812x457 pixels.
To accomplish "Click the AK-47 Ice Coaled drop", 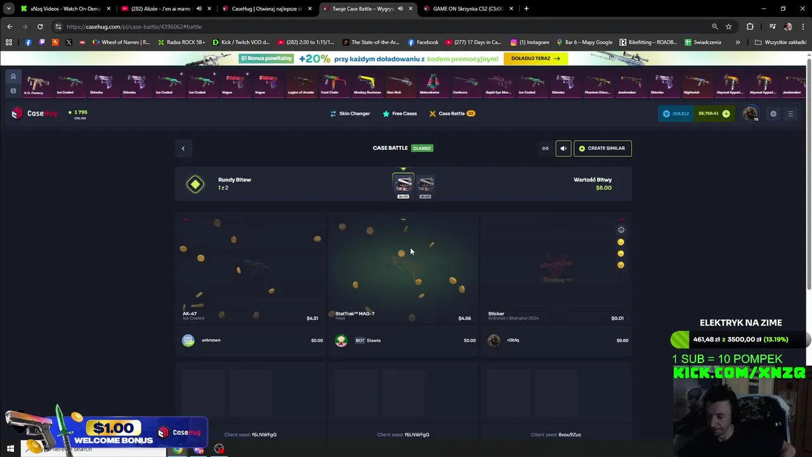I will coord(251,268).
